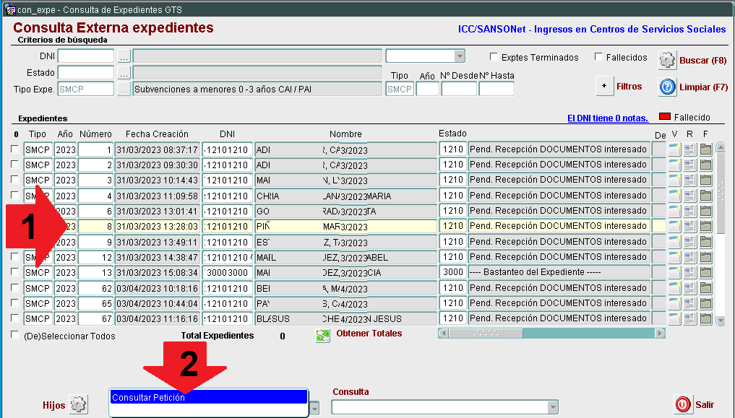Toggle the Fallecidos search checkbox
Viewport: 735px width, 418px height.
click(x=599, y=57)
